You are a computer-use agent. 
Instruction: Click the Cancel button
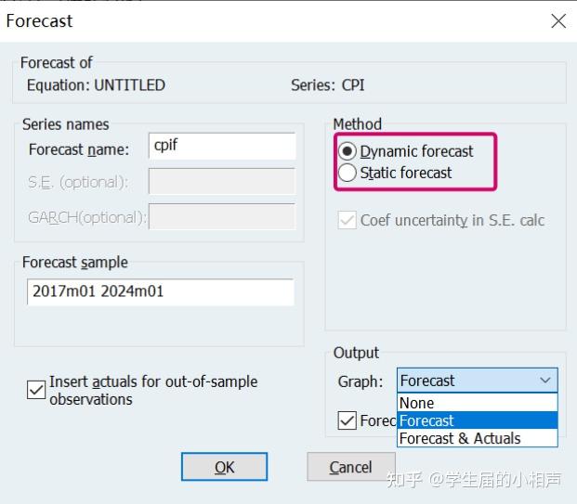pyautogui.click(x=350, y=467)
